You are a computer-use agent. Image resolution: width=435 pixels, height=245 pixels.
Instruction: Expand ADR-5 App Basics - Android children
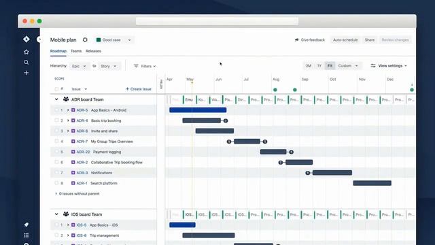click(x=68, y=110)
